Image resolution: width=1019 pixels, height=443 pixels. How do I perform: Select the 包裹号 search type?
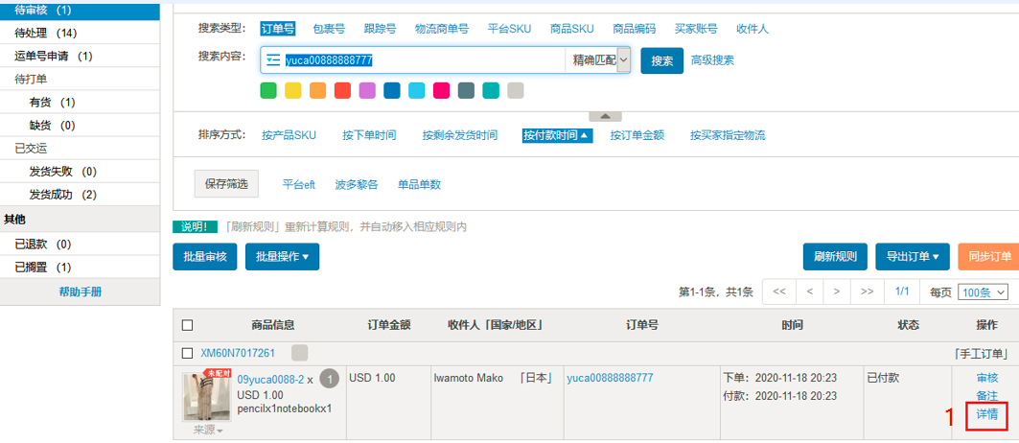[330, 29]
